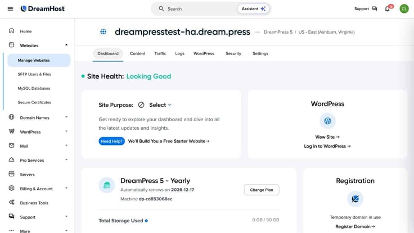The width and height of the screenshot is (414, 233).
Task: Click the Registration temporary domain icon
Action: click(355, 199)
